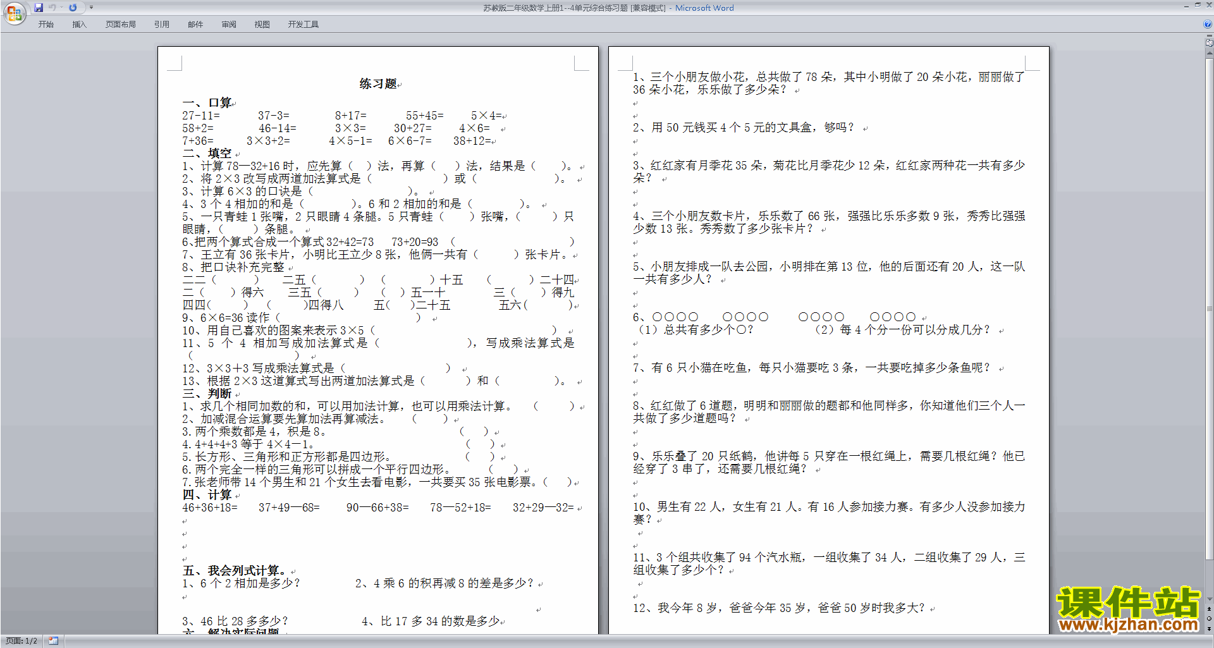This screenshot has width=1214, height=648.
Task: Click the statement 5. 长方形、三角形和正方形都是四边形。
Action: (286, 457)
